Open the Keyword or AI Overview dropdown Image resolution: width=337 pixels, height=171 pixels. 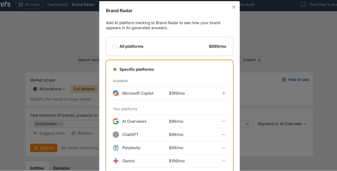coord(282,124)
